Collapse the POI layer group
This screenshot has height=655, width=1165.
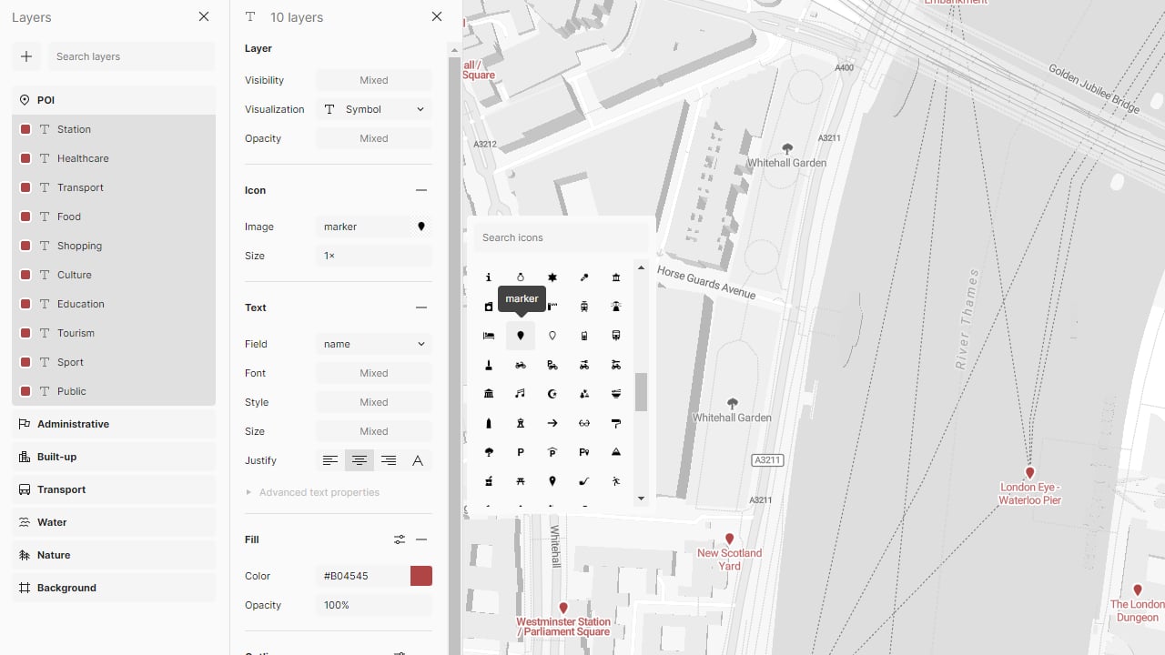point(114,100)
